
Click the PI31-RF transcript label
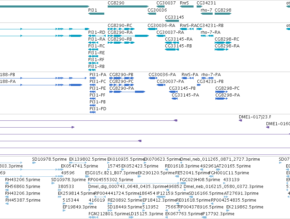coord(96,60)
